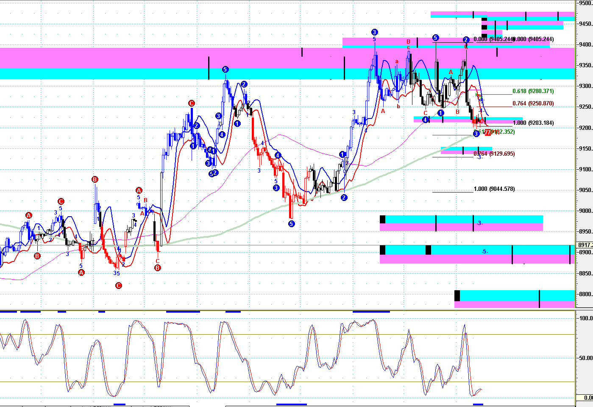Screen dimensions: 593x407
Task: Select blue circled 2 at the 9040 pullback low
Action: point(344,198)
